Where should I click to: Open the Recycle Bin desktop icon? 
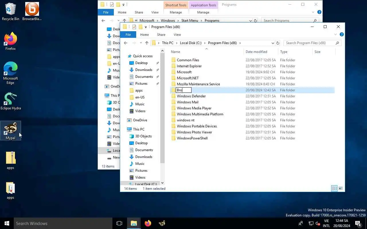point(11,12)
